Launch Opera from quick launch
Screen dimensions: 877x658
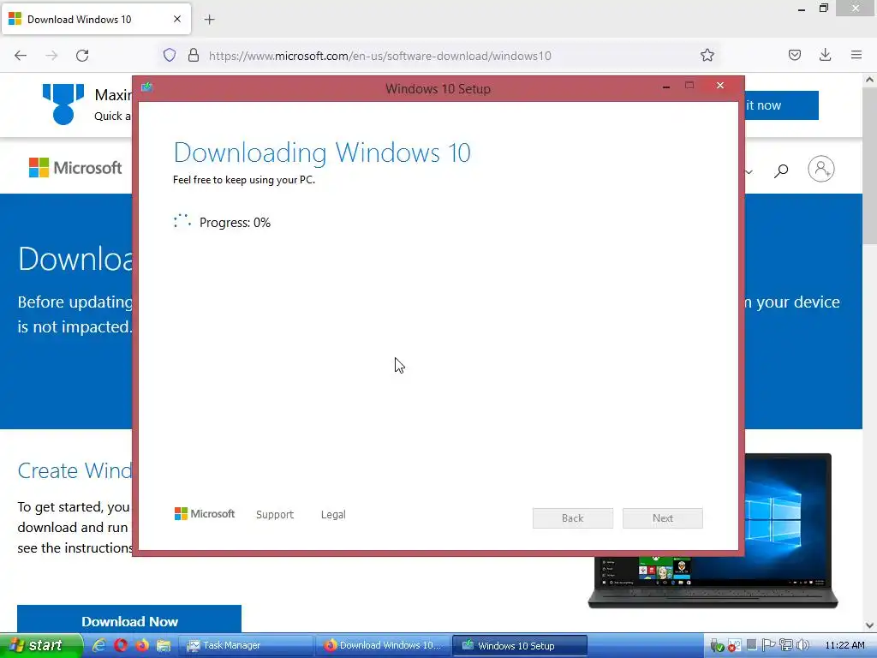click(121, 645)
